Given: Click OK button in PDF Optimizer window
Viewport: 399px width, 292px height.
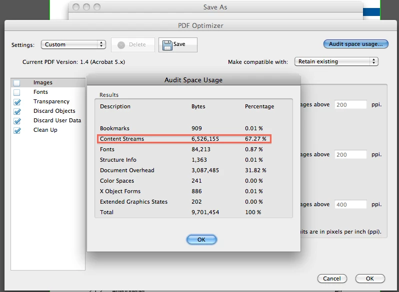Looking at the screenshot, I should point(370,279).
